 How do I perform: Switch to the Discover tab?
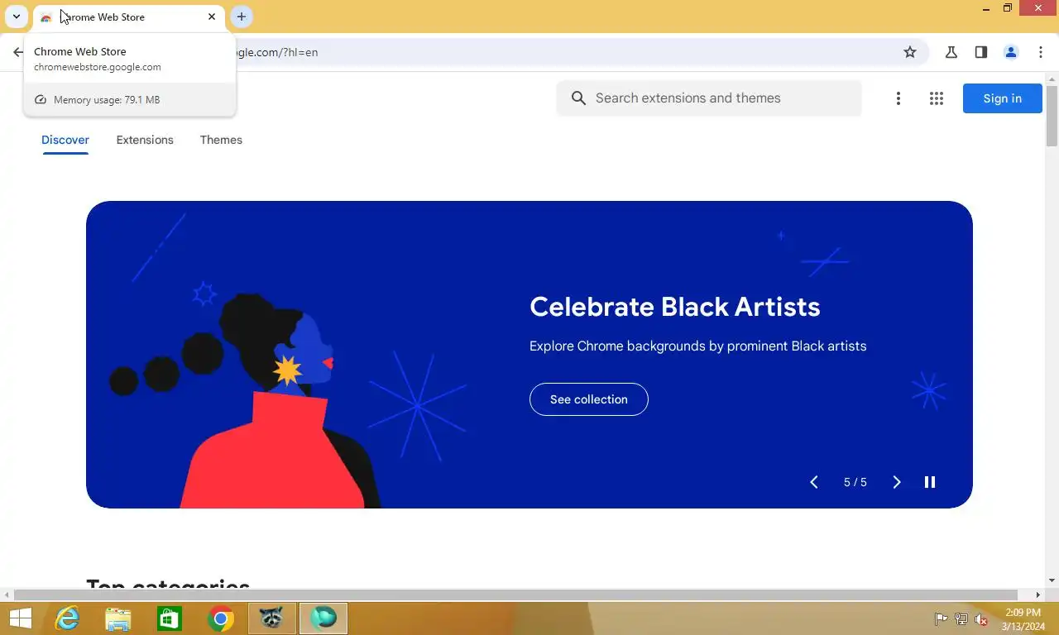click(65, 140)
